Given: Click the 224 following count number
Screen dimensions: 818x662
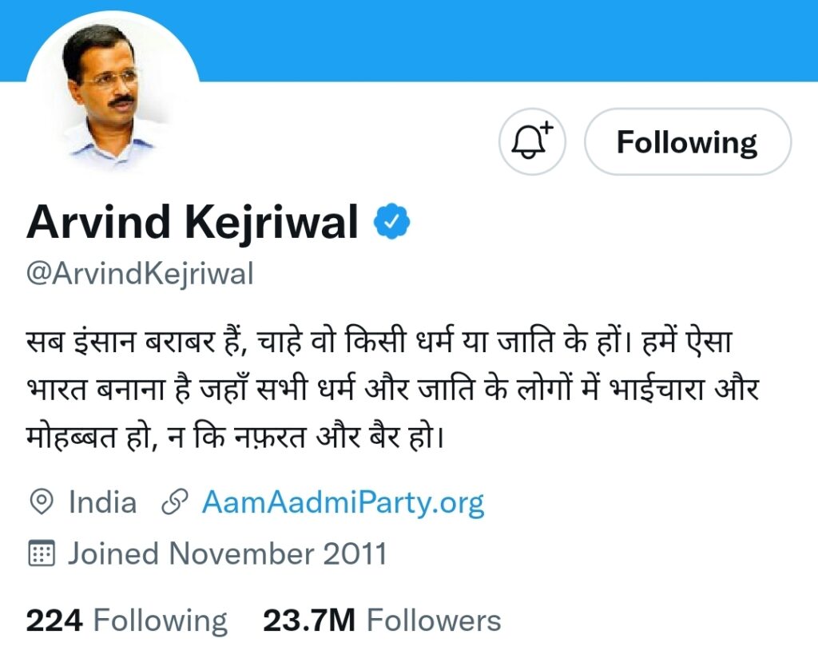Looking at the screenshot, I should click(x=54, y=620).
